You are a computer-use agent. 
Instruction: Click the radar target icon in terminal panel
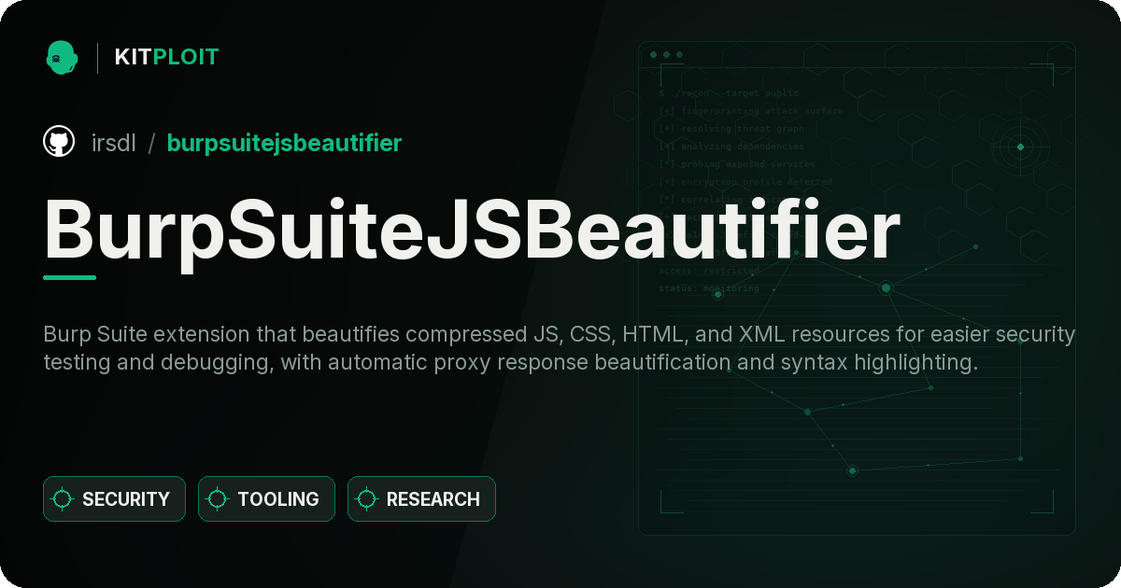point(1020,147)
